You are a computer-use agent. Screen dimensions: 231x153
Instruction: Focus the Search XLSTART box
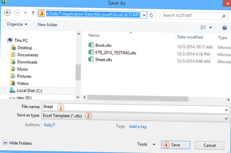click(x=194, y=15)
